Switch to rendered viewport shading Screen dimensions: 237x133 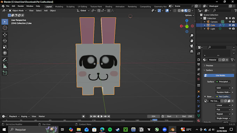[x=189, y=10]
